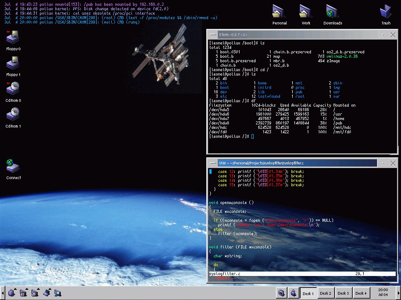Click syslogfilter.c in the VIM status line
This screenshot has width=401, height=300.
(x=225, y=274)
